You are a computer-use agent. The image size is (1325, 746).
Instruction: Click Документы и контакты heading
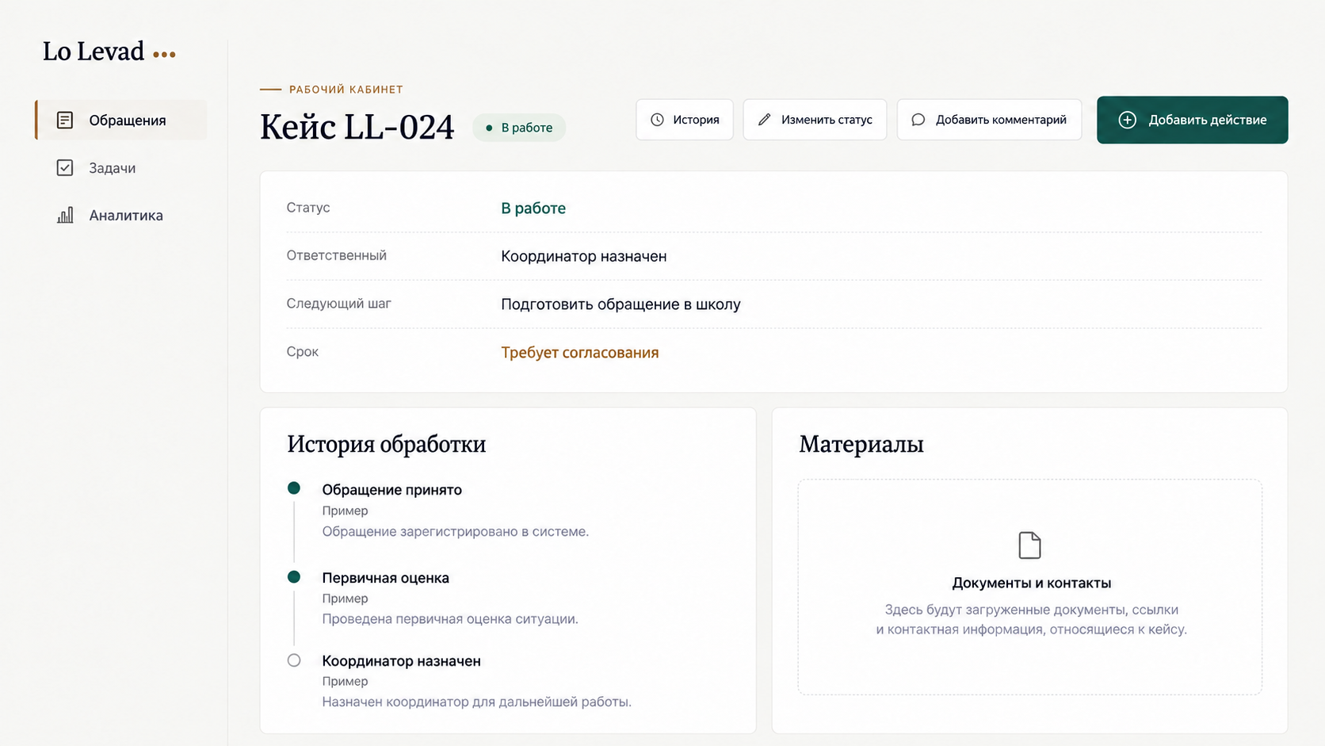point(1031,583)
